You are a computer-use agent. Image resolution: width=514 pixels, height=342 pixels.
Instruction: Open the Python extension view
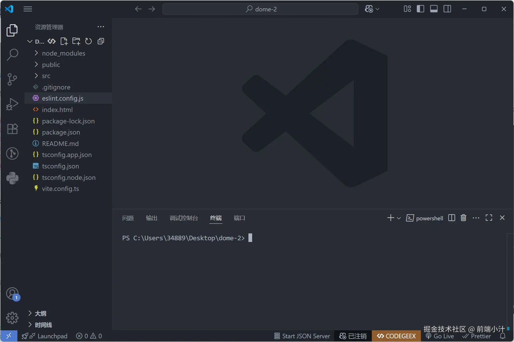(12, 178)
